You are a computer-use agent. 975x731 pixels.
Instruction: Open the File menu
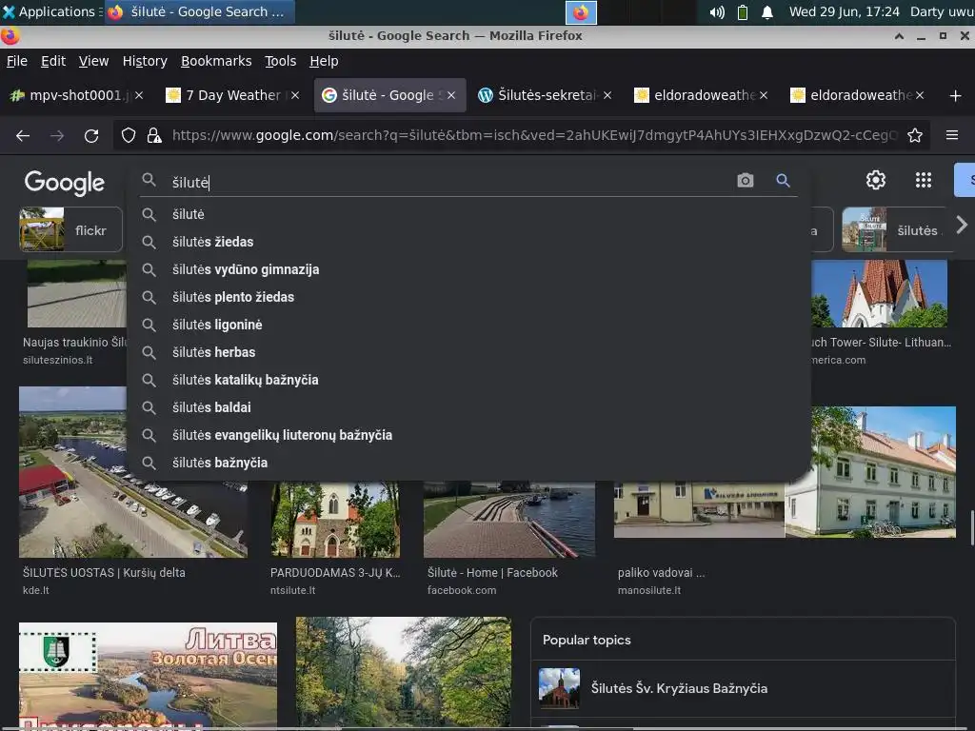pos(17,61)
